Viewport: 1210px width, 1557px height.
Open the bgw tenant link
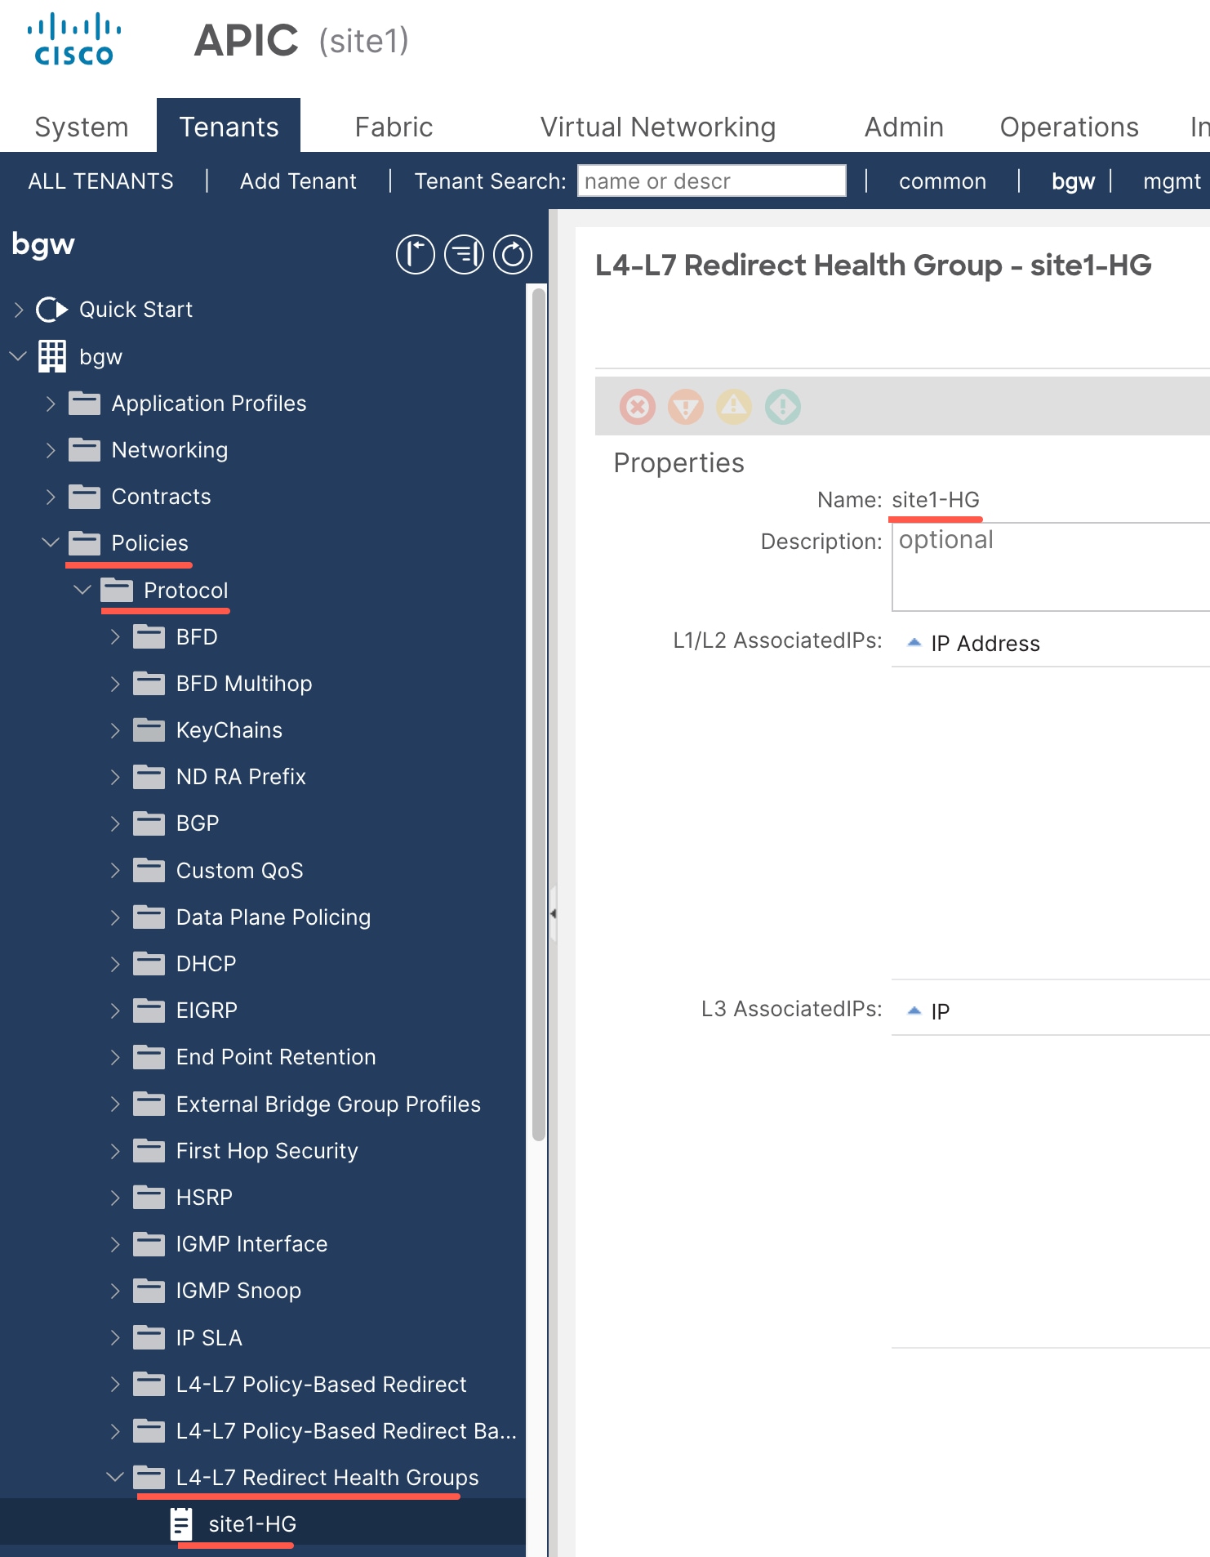pyautogui.click(x=1073, y=181)
